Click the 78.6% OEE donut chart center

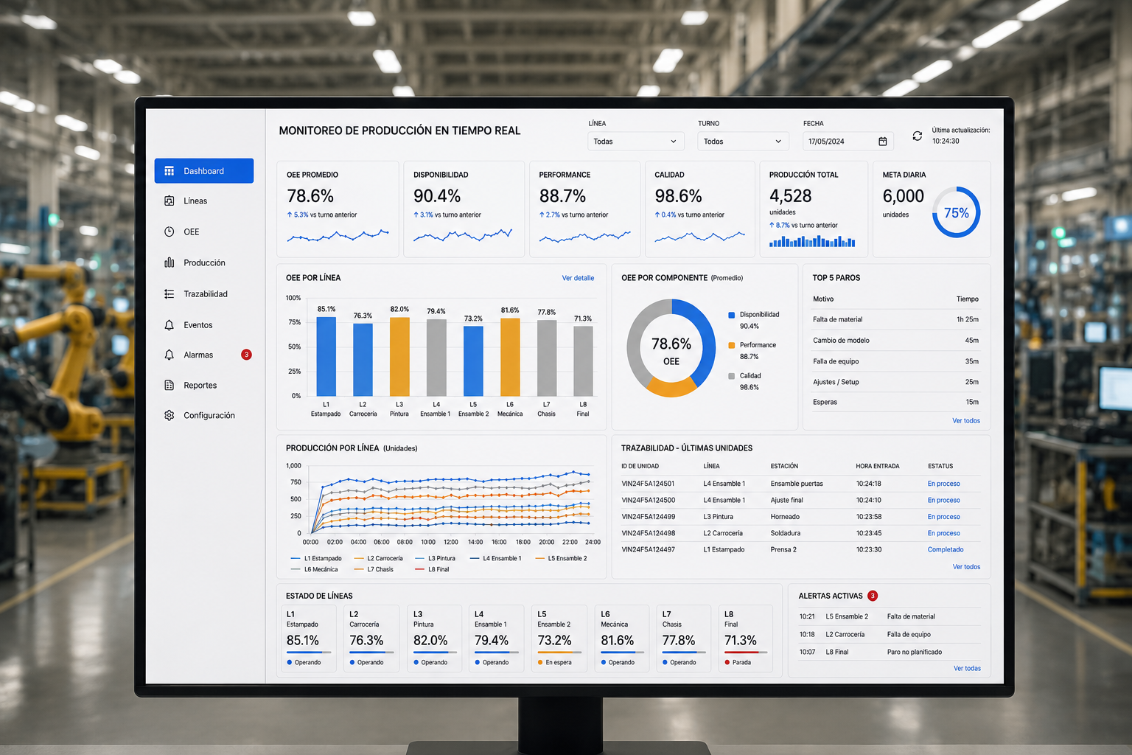click(671, 349)
